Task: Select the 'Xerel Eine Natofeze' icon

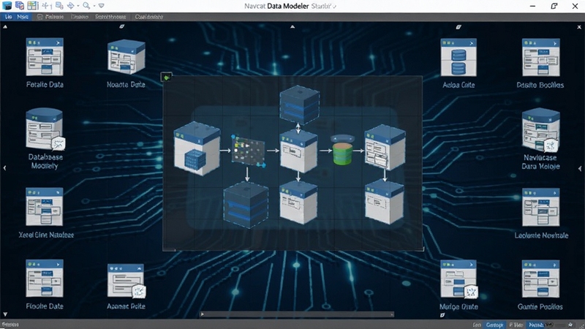Action: [45, 207]
